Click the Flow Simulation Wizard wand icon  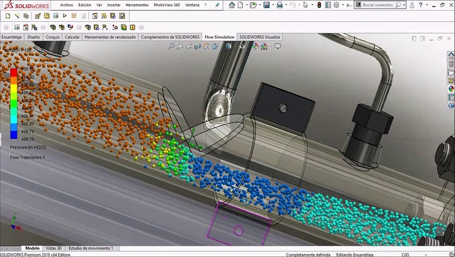pyautogui.click(x=17, y=16)
